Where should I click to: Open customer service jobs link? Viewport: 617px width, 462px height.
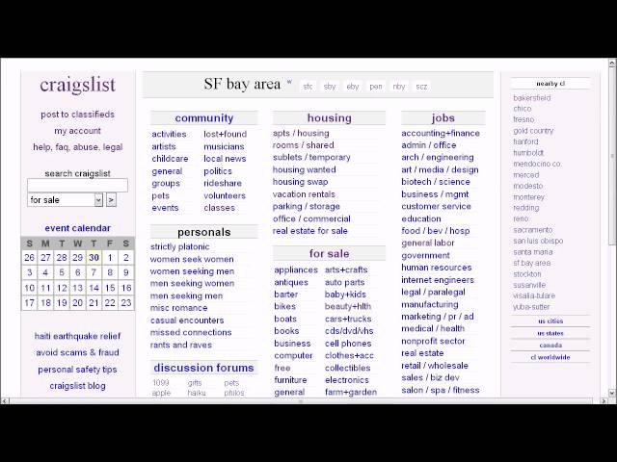(x=436, y=207)
